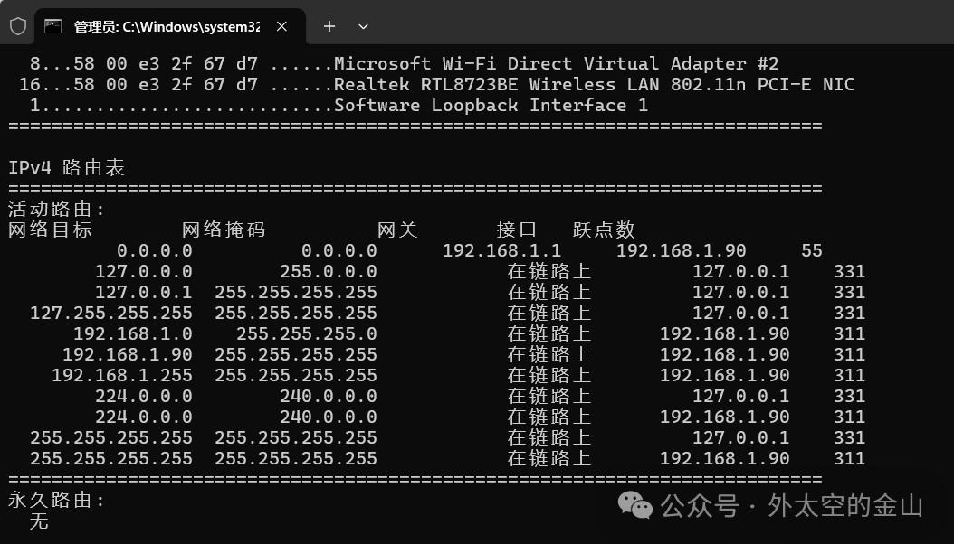
Task: Click the 公众号 · 外太空的金山 watermark text
Action: (792, 505)
